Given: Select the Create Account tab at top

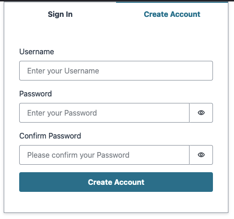Looking at the screenshot, I should pyautogui.click(x=172, y=14).
